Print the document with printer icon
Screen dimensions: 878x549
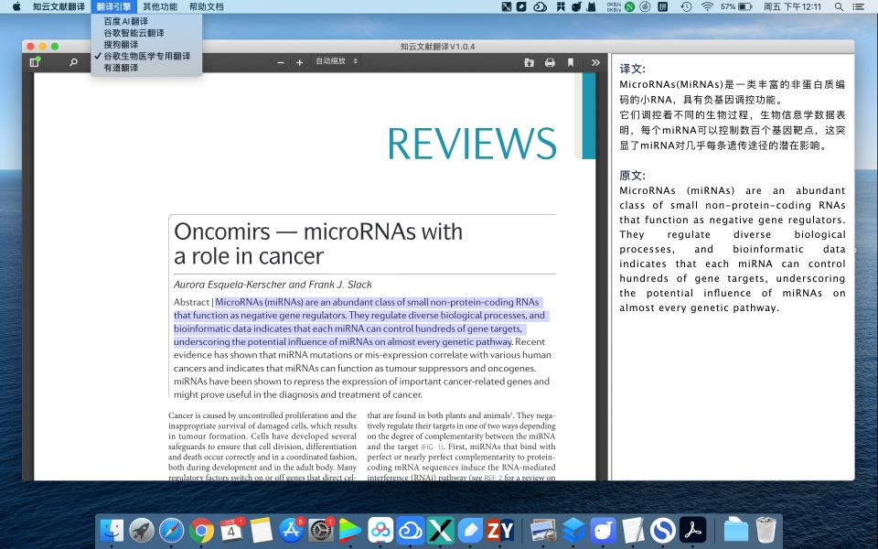coord(550,63)
